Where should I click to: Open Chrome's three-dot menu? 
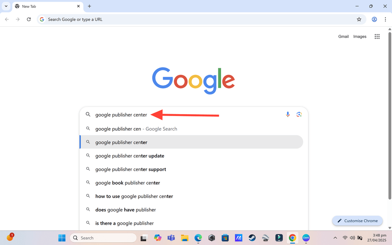385,19
